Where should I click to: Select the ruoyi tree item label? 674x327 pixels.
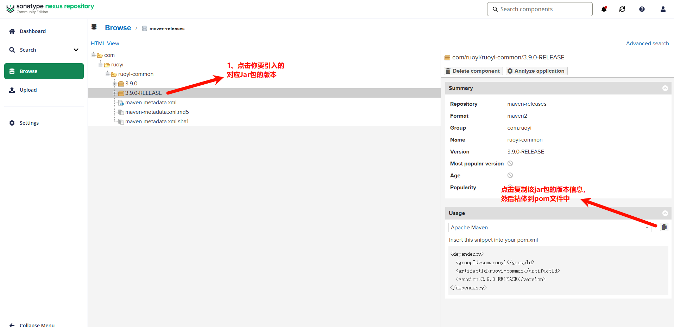117,65
